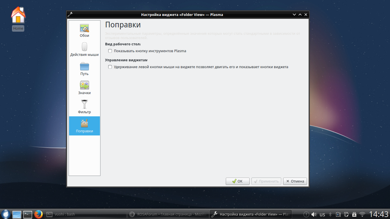Image resolution: width=390 pixels, height=219 pixels.
Task: Toggle the Удерживание левой кнопки мыши checkbox
Action: pos(110,67)
